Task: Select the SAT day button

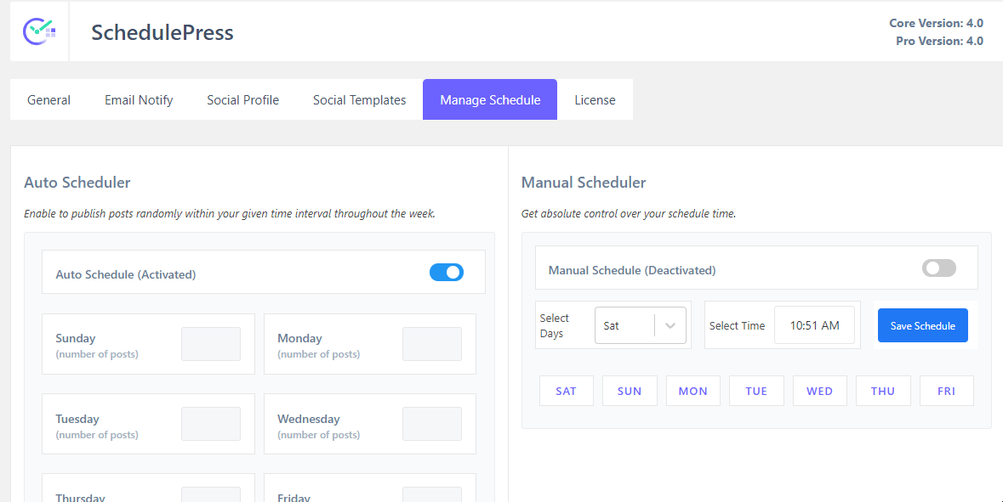Action: (x=566, y=391)
